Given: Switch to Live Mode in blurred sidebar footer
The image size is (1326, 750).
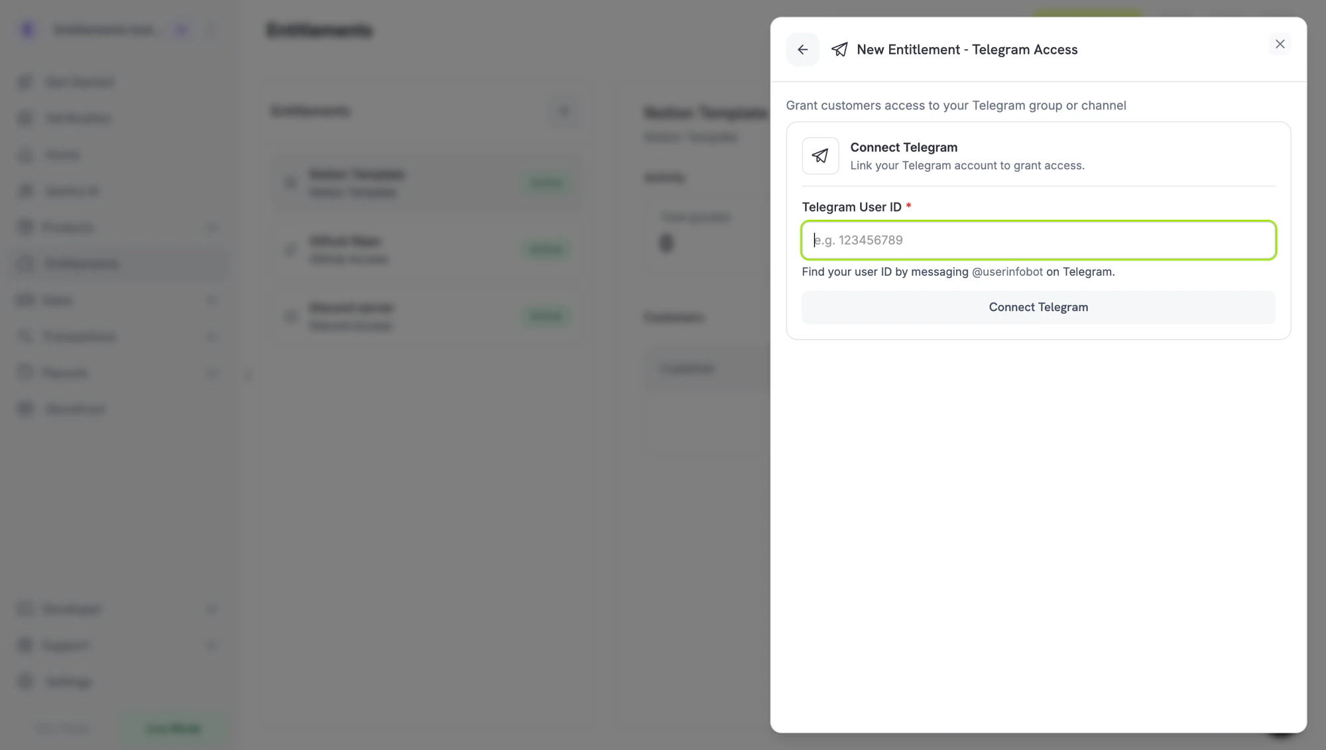Looking at the screenshot, I should coord(173,728).
